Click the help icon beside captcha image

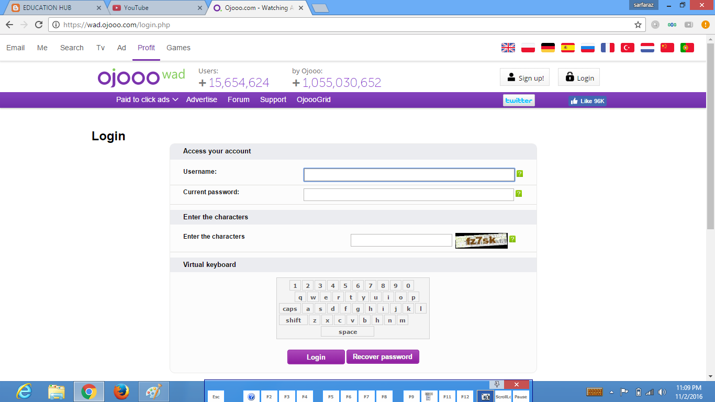click(512, 239)
